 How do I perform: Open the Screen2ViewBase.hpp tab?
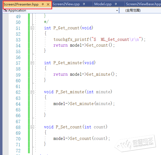coord(143,4)
